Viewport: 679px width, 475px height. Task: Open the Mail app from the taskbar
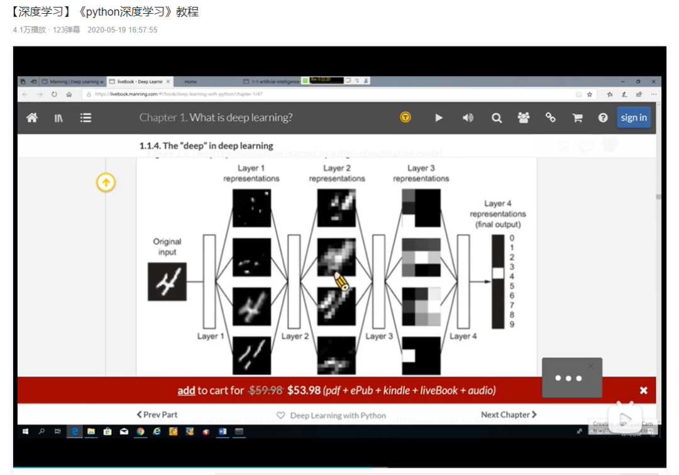click(x=124, y=431)
